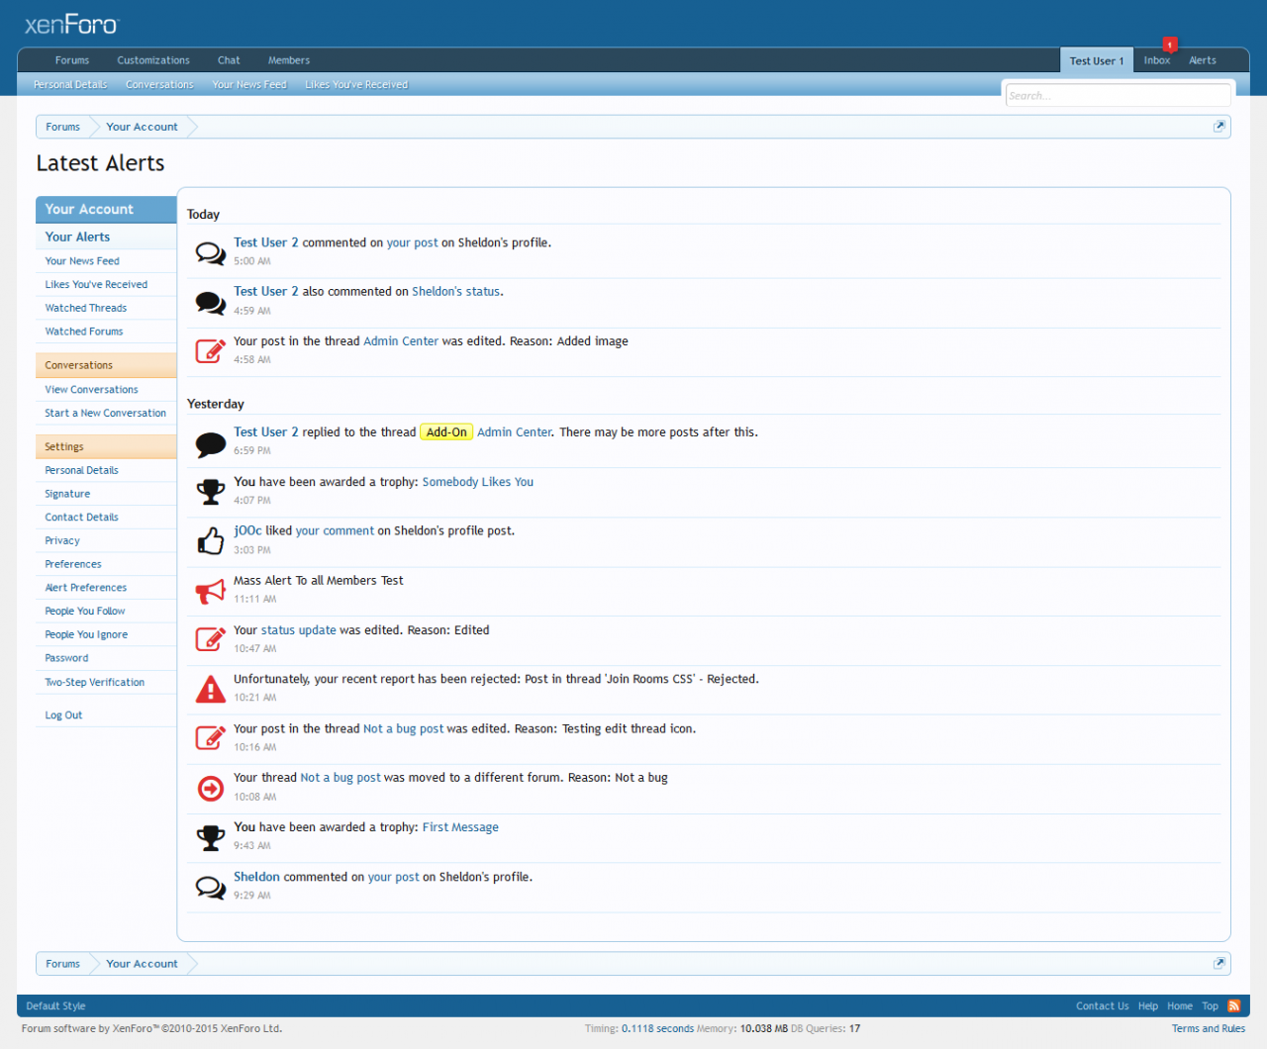The width and height of the screenshot is (1267, 1049).
Task: Open the Members tab
Action: tap(289, 60)
